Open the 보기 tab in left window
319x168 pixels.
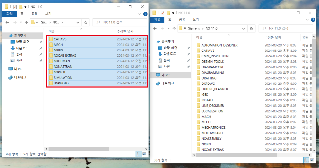tap(48, 14)
